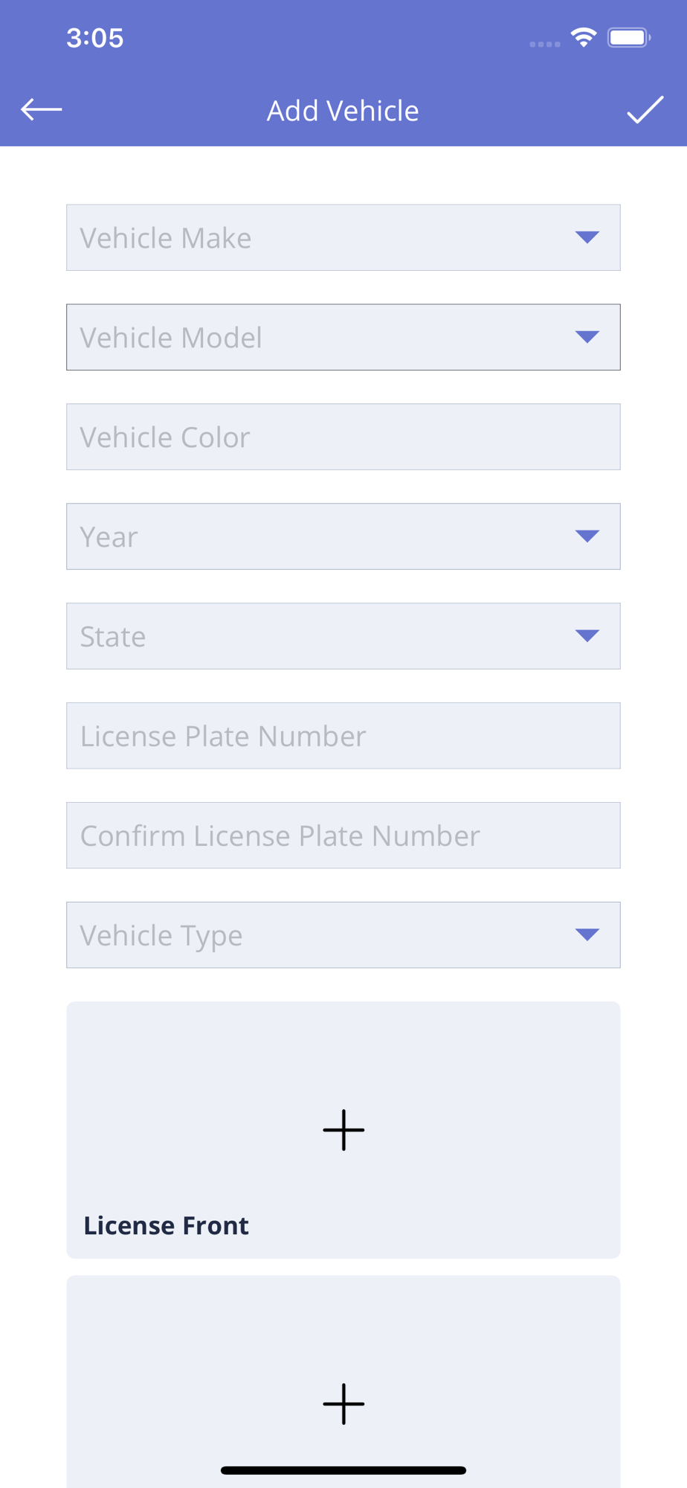687x1488 pixels.
Task: Tap the 3:05 clock in status bar
Action: coord(95,38)
